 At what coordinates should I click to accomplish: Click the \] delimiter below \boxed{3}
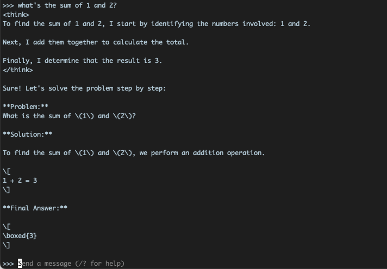7,245
